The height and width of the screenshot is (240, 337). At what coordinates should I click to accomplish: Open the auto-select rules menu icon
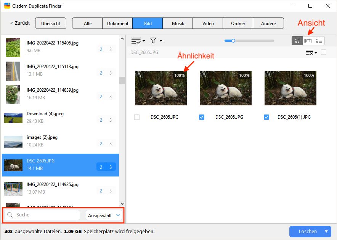136,41
